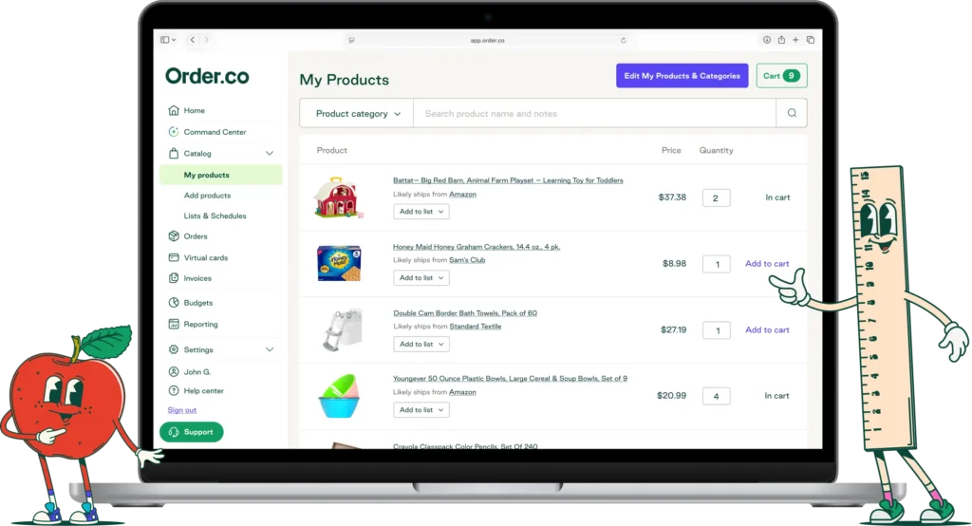
Task: Open Add to list for Honey Maid crackers
Action: [421, 278]
